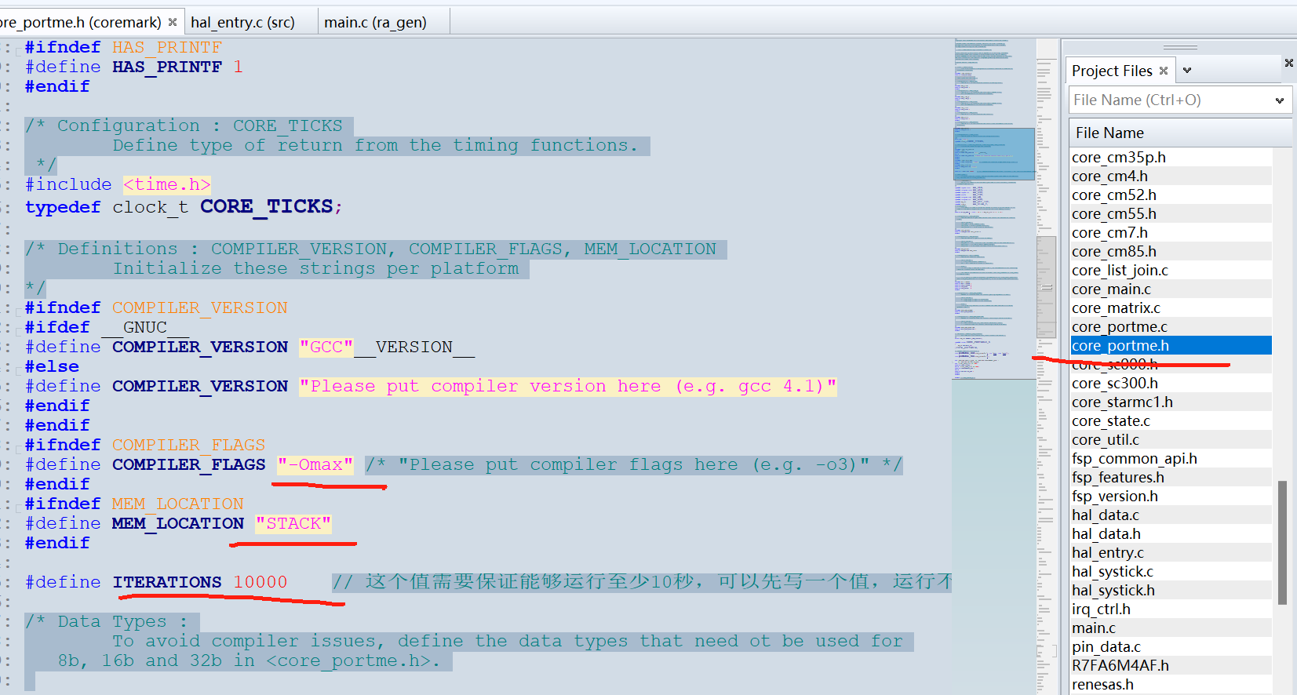Click the highlighted viewport in the code overview minimap
Image resolution: width=1297 pixels, height=695 pixels.
tap(994, 154)
